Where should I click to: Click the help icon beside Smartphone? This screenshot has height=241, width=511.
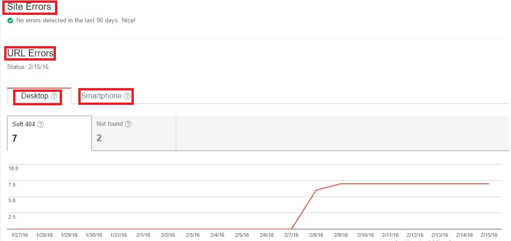coord(127,96)
